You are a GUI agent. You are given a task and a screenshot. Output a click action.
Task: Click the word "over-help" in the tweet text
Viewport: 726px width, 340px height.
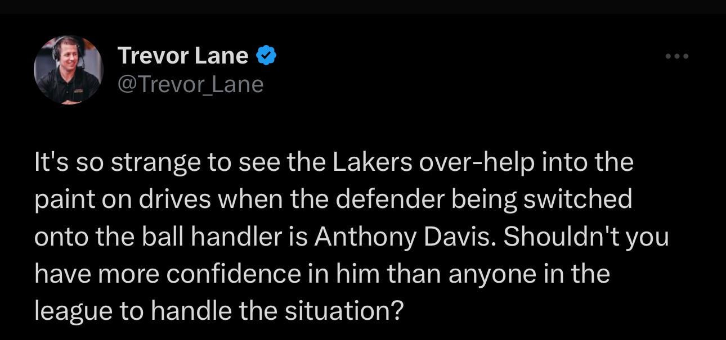click(x=476, y=163)
